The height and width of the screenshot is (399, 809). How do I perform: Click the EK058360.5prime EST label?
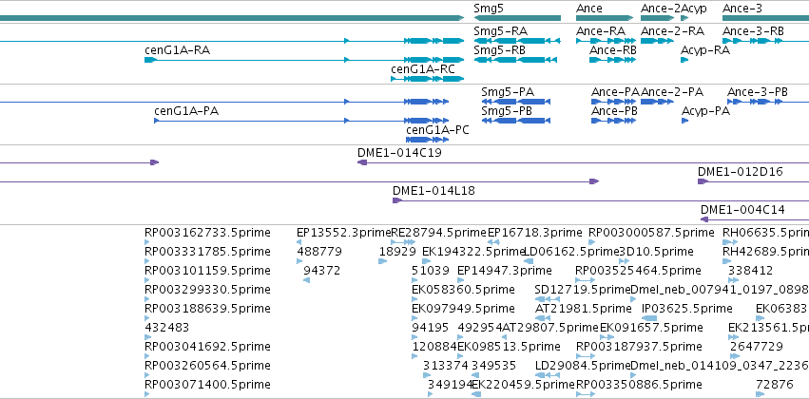pos(463,290)
